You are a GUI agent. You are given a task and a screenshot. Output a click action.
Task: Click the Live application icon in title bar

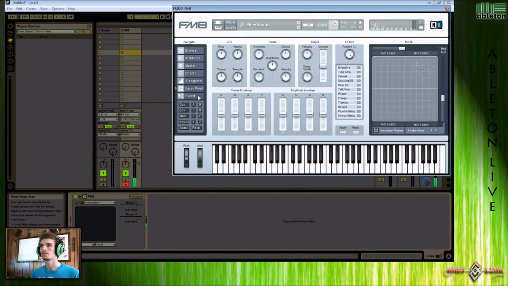click(x=8, y=2)
